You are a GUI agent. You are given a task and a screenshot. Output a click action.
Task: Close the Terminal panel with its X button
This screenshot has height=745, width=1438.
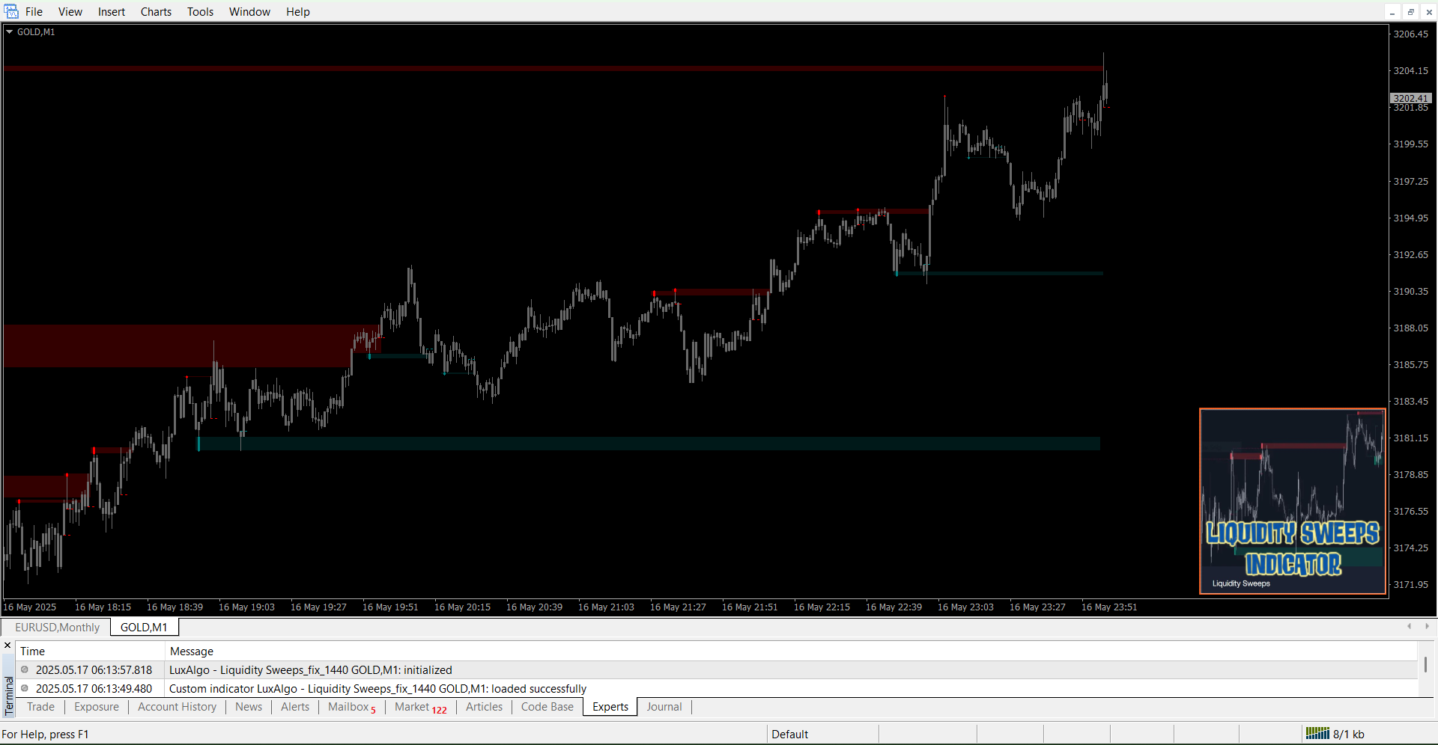pos(7,645)
